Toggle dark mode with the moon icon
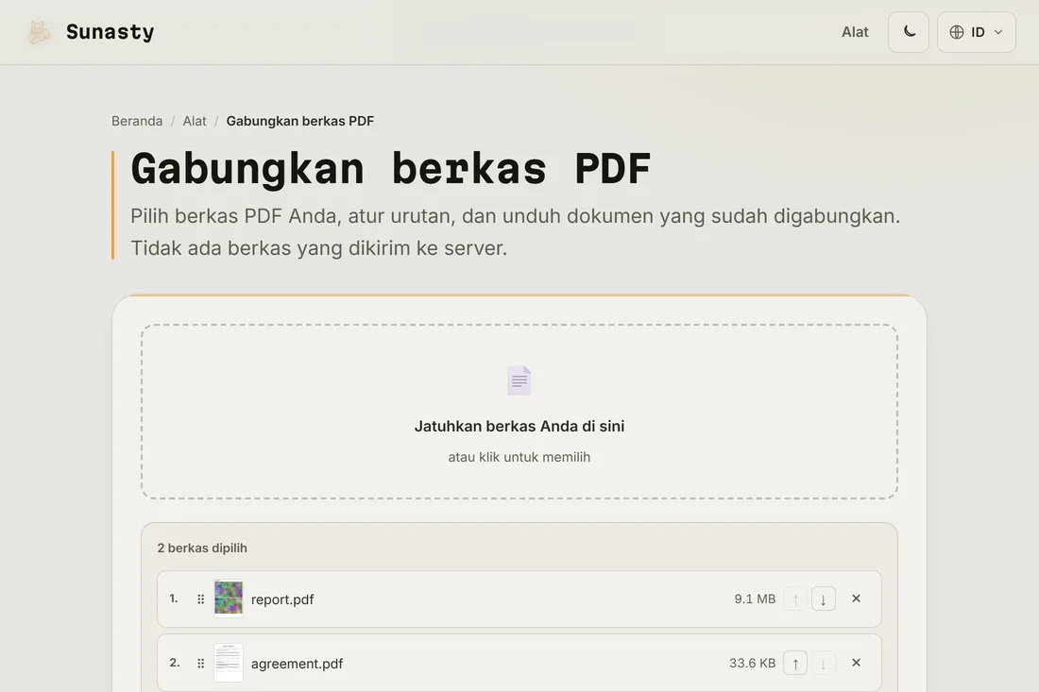 [x=909, y=32]
